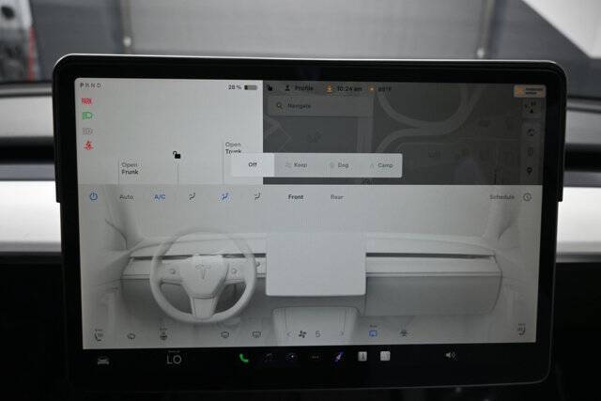Tap the fan speed icon
This screenshot has height=401, width=601.
tap(302, 334)
